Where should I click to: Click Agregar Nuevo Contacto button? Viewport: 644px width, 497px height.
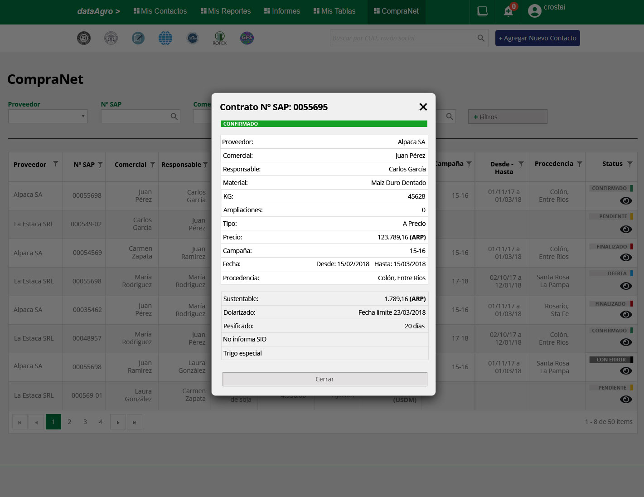(537, 38)
